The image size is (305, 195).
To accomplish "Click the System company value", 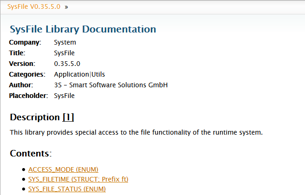I will click(65, 43).
